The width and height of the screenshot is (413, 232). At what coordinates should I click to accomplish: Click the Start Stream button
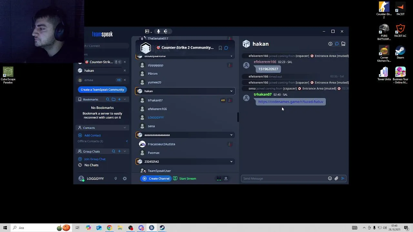pos(185,179)
